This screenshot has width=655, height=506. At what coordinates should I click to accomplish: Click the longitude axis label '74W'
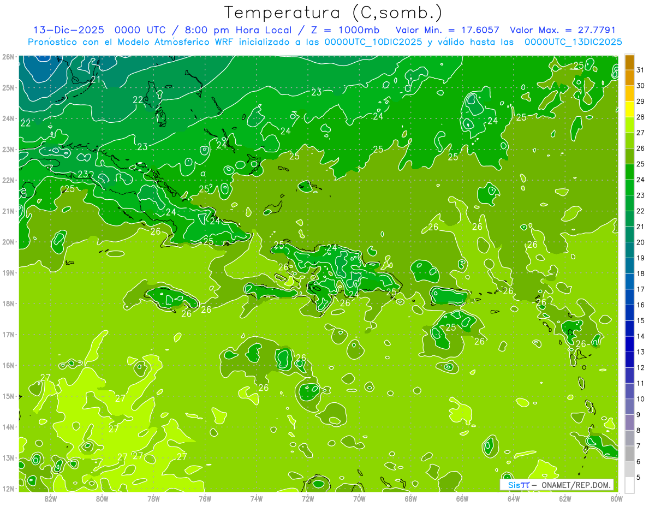coord(256,498)
